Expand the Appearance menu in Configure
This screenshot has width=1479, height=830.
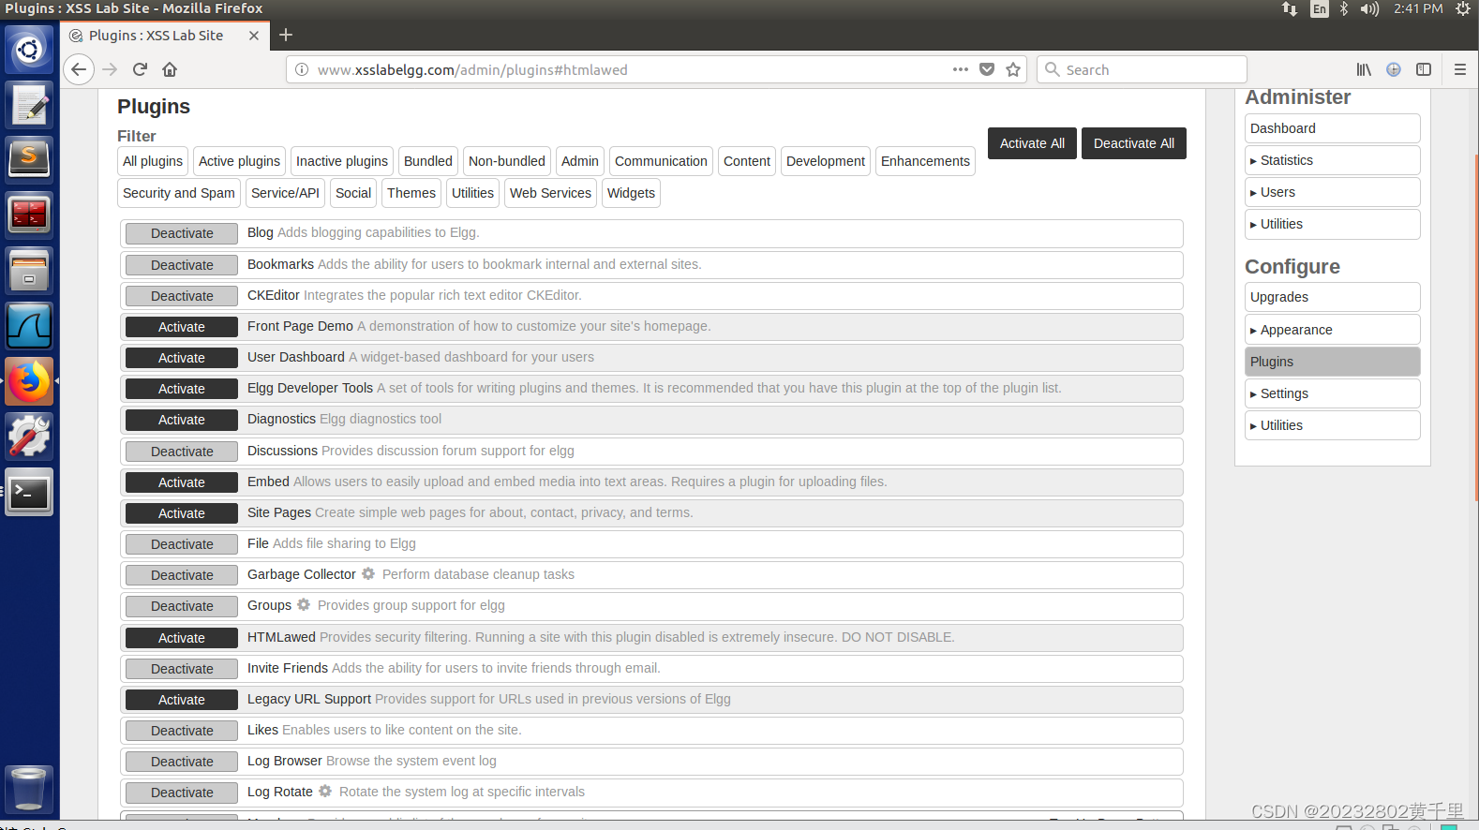(1332, 330)
